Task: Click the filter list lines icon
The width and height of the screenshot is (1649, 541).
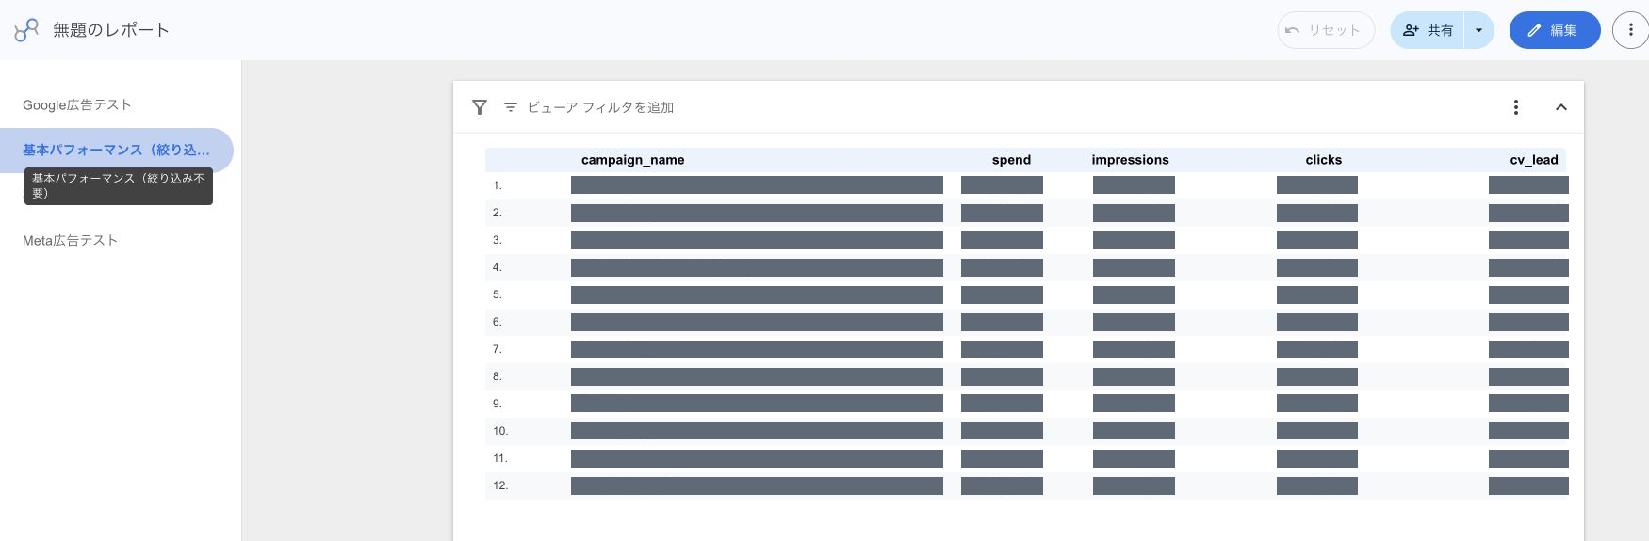Action: [x=511, y=107]
